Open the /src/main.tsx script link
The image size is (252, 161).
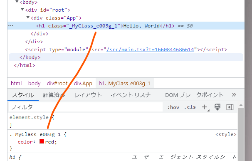pos(150,50)
